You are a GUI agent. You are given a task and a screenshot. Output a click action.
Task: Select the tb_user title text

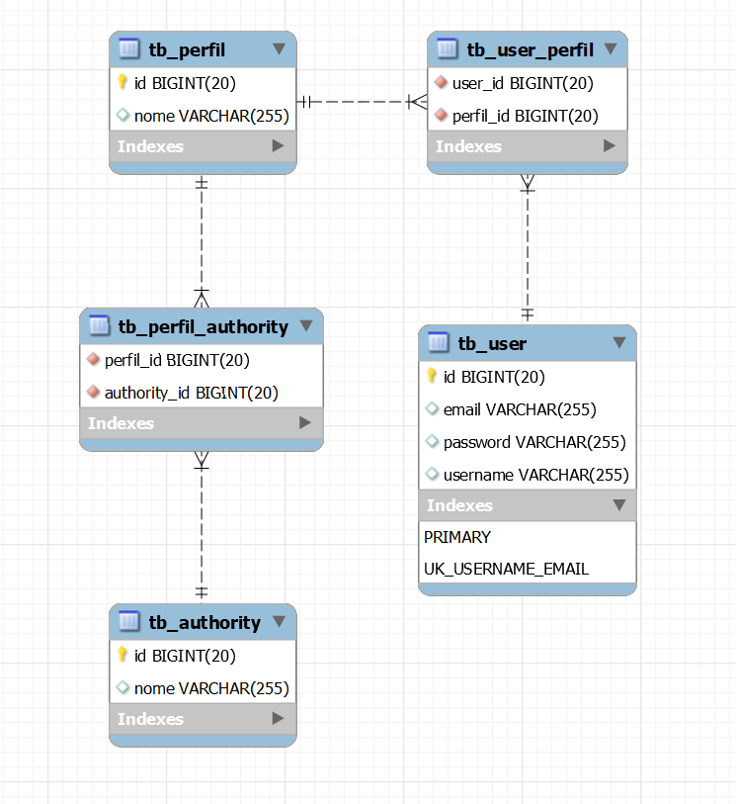tap(492, 343)
